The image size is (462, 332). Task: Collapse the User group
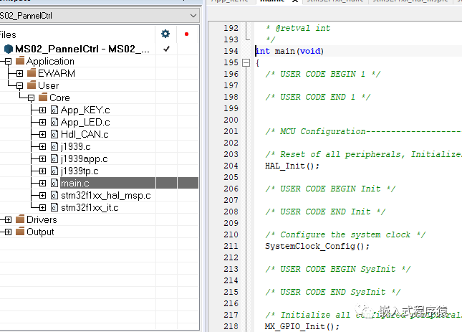tap(20, 86)
